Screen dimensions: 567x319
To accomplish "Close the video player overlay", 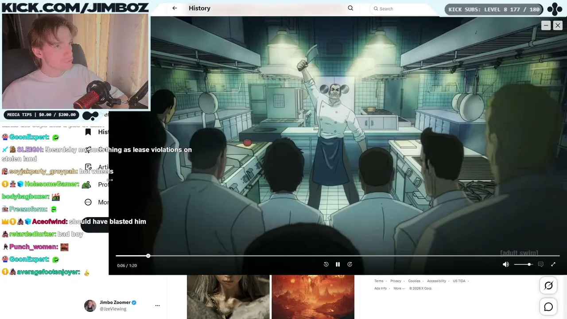I will [x=558, y=26].
